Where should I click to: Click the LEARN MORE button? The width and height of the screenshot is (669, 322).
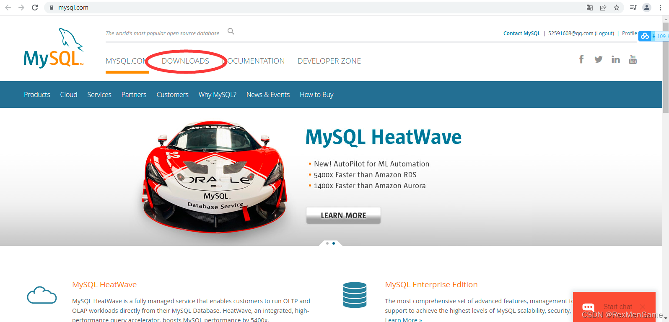(x=343, y=215)
